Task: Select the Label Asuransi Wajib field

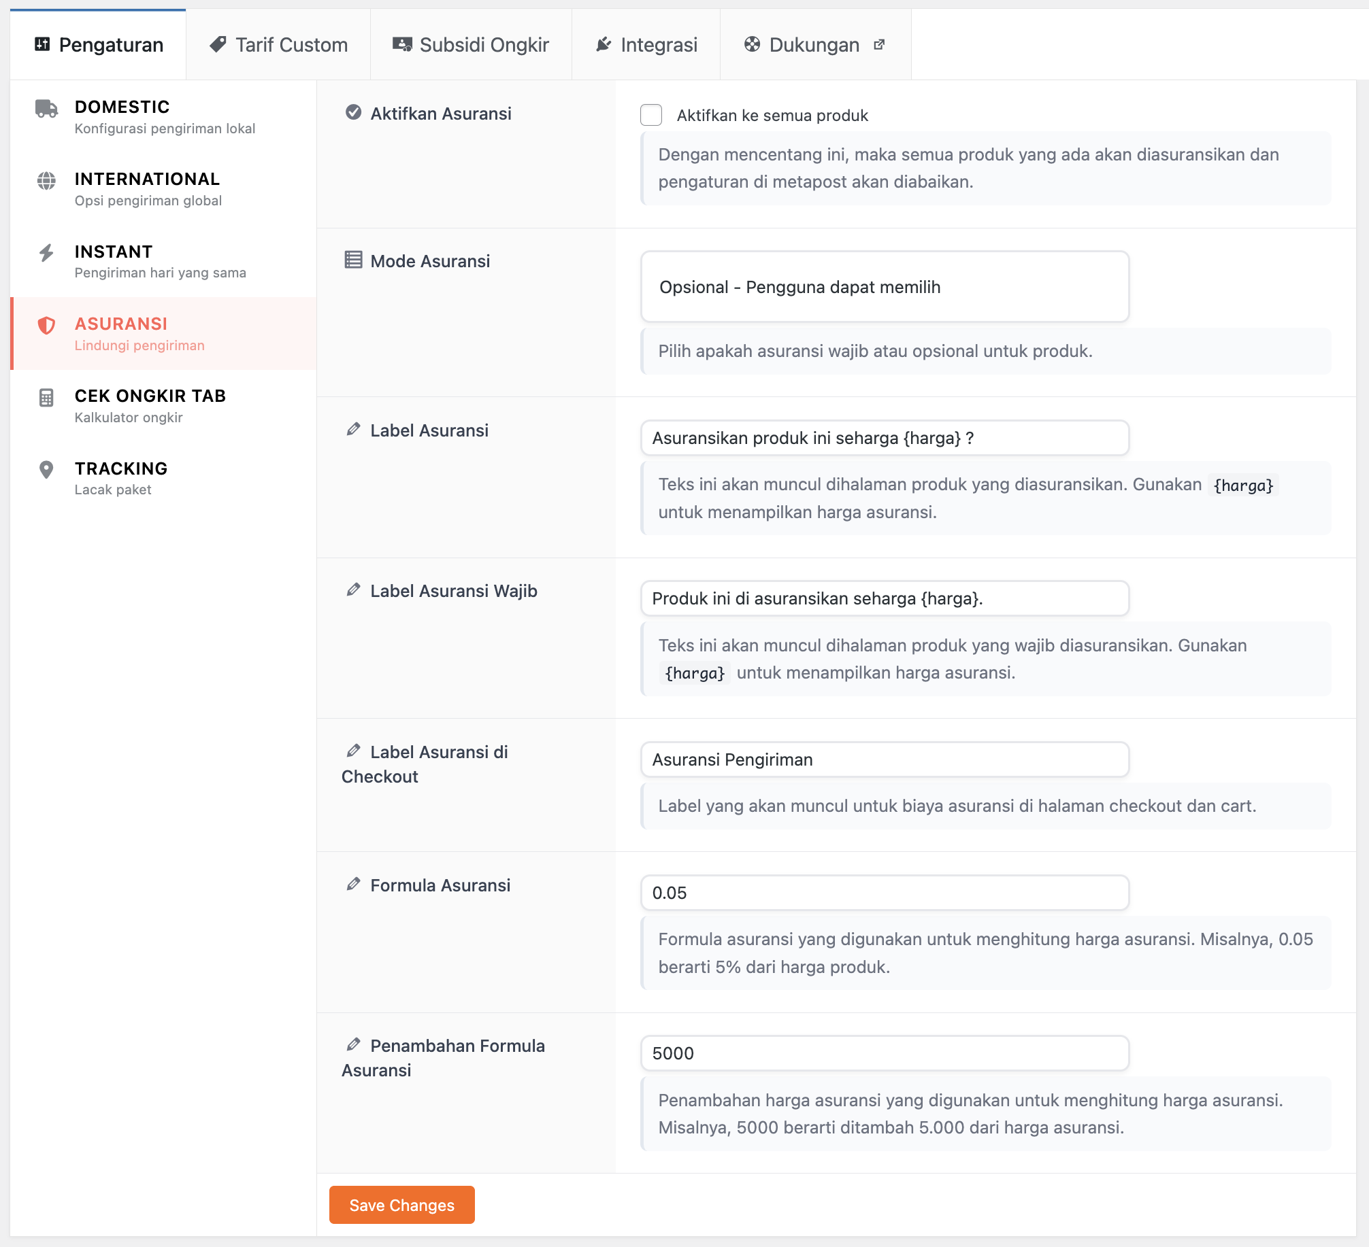Action: (885, 598)
